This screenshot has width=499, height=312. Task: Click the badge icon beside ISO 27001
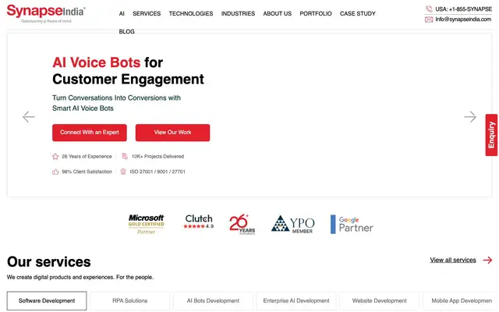tap(123, 172)
